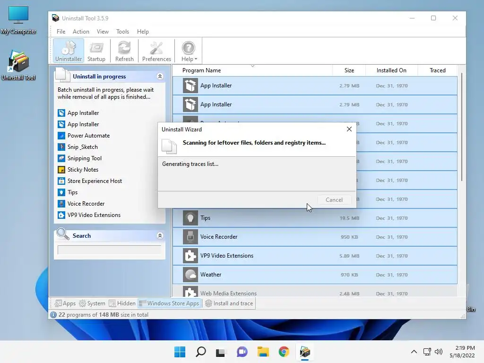The image size is (484, 363).
Task: Select the Weather row name
Action: click(211, 275)
